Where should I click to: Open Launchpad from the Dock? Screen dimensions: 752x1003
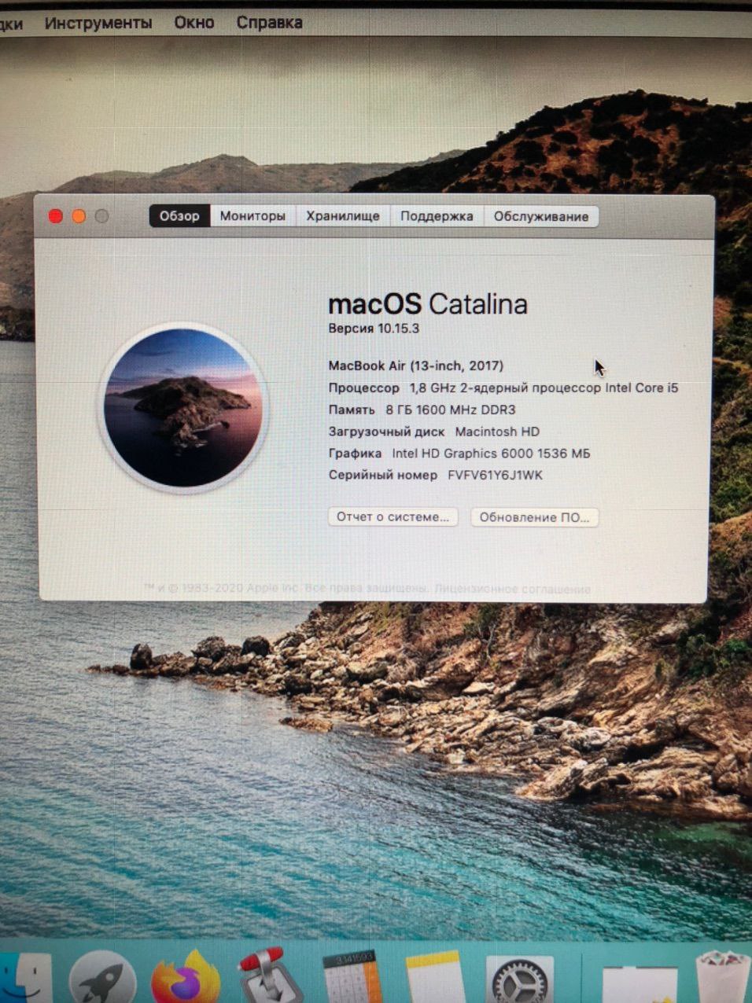[102, 979]
